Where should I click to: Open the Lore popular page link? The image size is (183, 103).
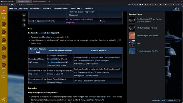tap(138, 43)
